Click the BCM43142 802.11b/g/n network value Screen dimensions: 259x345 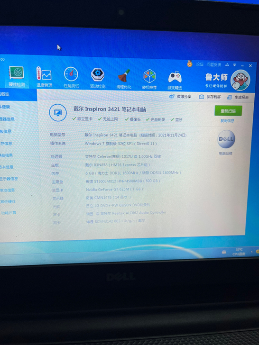tap(116, 221)
